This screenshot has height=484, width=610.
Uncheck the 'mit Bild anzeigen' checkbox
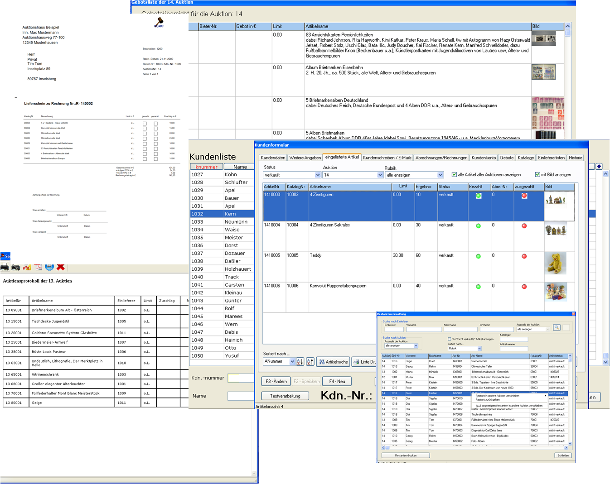pos(537,175)
